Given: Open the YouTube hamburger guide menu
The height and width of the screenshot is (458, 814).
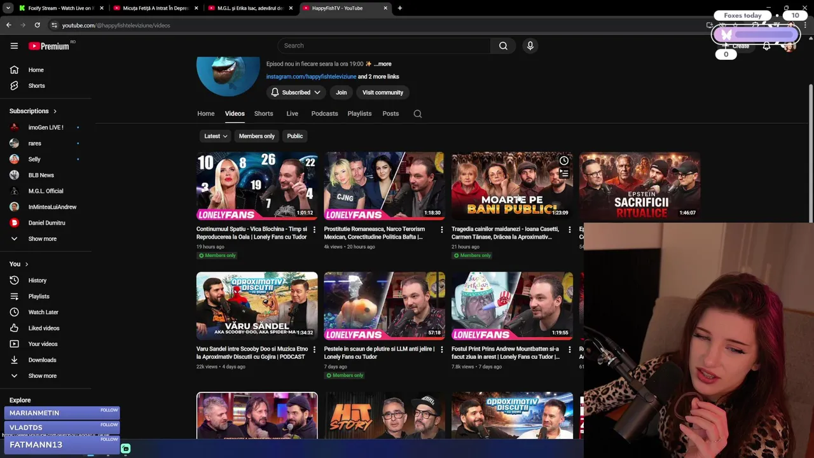Looking at the screenshot, I should [x=14, y=46].
